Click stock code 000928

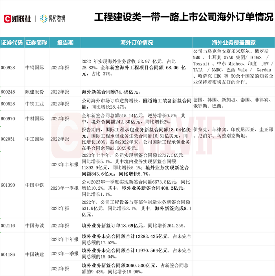coord(8,67)
